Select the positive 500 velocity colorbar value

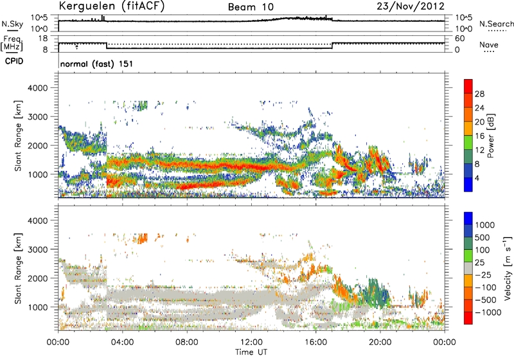tap(484, 238)
